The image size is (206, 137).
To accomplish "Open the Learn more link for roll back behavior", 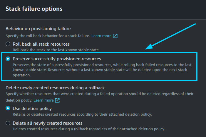I will 101,36.
